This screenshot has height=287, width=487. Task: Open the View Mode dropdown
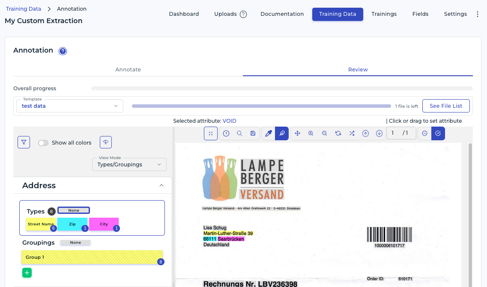pos(129,164)
